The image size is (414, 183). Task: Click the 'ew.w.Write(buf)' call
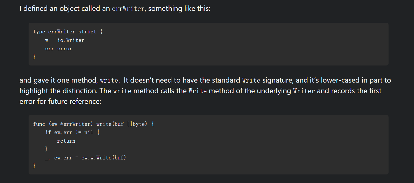point(104,158)
